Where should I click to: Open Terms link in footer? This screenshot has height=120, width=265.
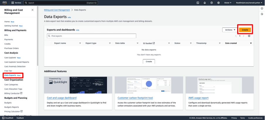[242, 118]
